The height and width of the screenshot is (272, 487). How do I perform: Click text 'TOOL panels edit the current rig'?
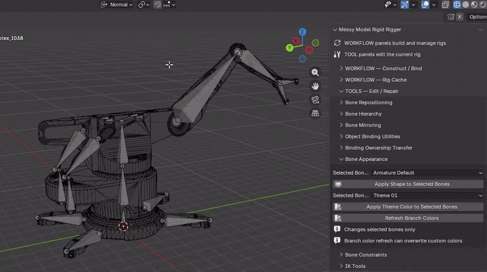[x=382, y=54]
